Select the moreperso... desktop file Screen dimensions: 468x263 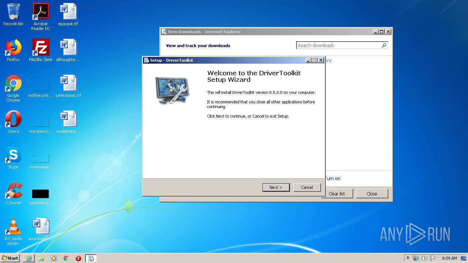(x=41, y=124)
